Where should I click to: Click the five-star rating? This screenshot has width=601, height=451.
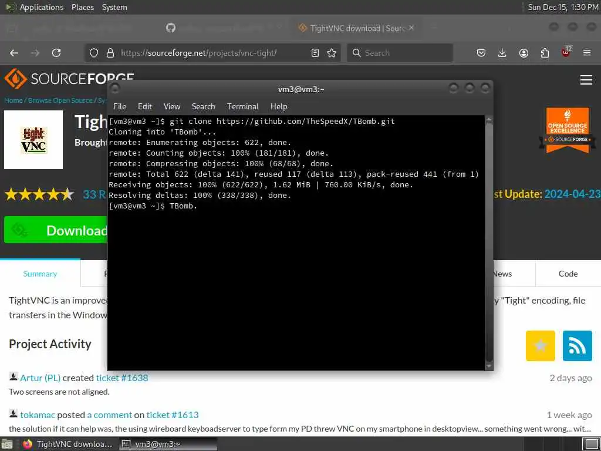click(x=39, y=194)
